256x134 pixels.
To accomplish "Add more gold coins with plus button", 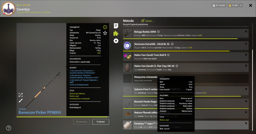I will (241, 5).
